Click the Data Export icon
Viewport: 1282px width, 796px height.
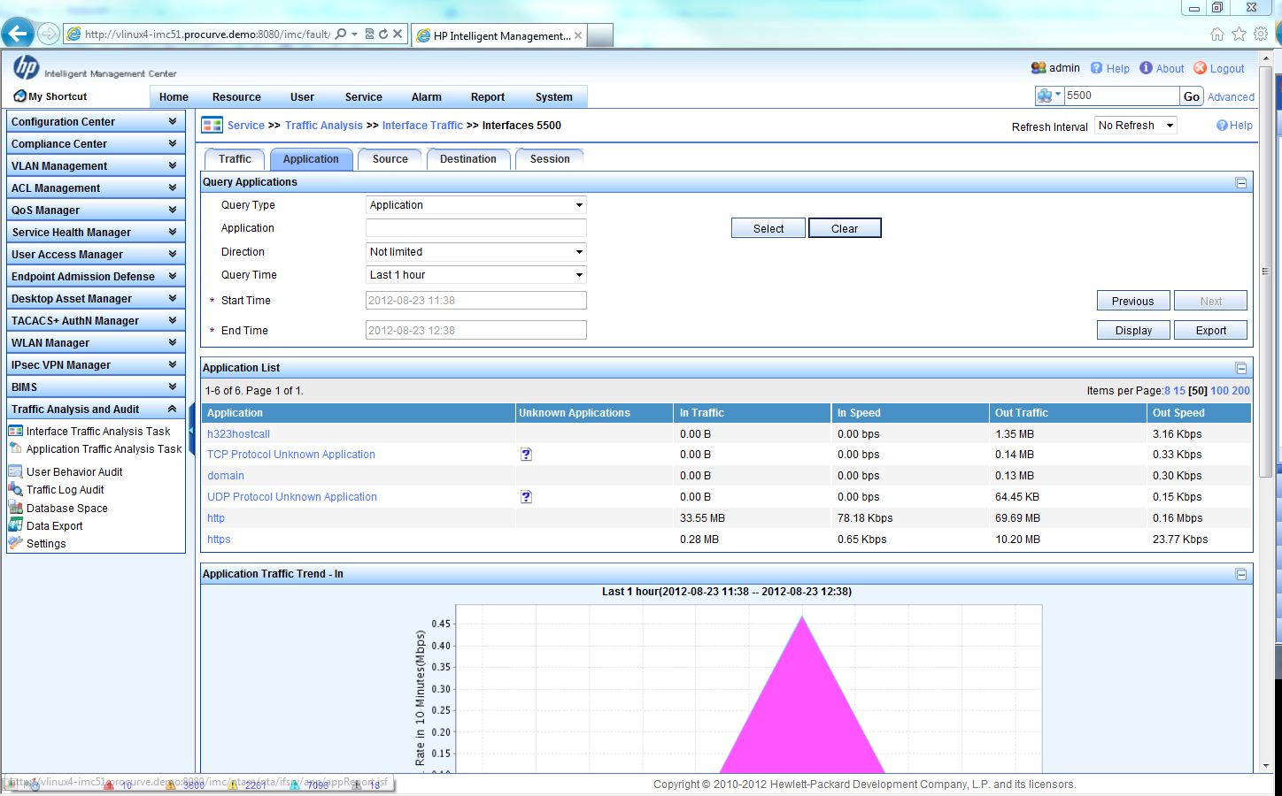15,525
